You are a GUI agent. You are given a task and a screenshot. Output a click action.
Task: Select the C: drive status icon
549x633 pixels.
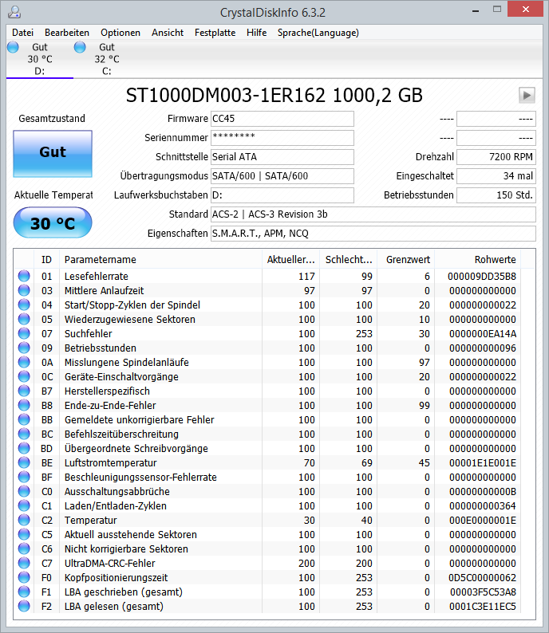tap(80, 47)
